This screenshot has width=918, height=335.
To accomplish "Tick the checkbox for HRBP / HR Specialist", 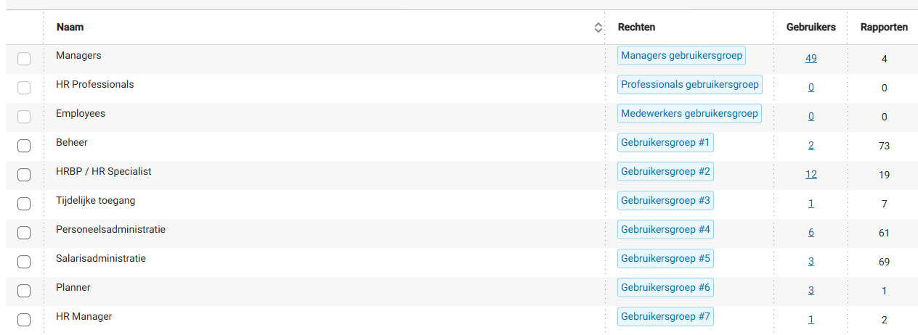I will coord(24,175).
